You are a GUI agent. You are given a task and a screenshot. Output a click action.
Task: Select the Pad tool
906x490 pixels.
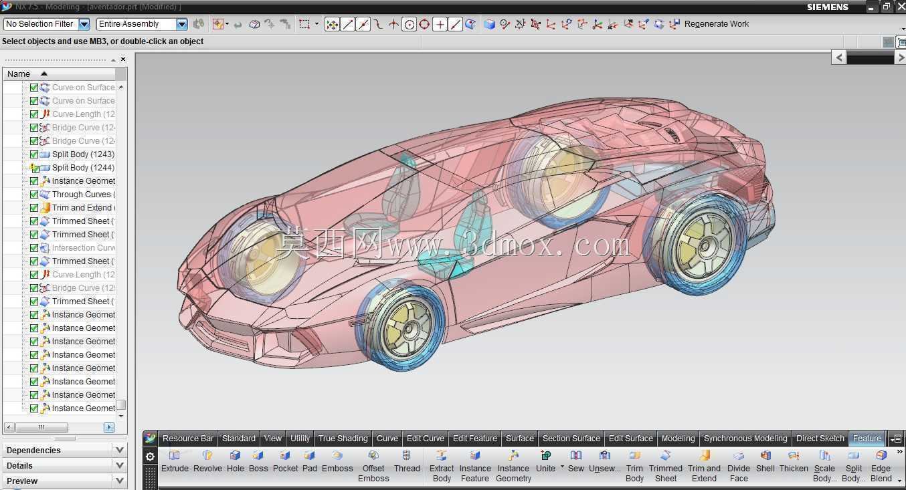tap(309, 461)
